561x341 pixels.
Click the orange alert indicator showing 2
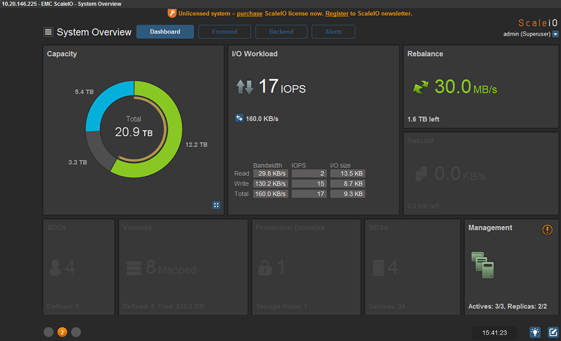click(x=62, y=332)
